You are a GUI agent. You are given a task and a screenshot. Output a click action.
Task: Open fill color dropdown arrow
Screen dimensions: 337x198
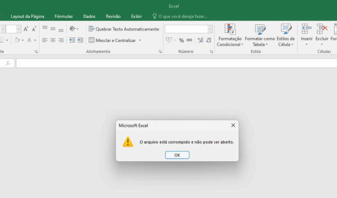[x=23, y=40]
